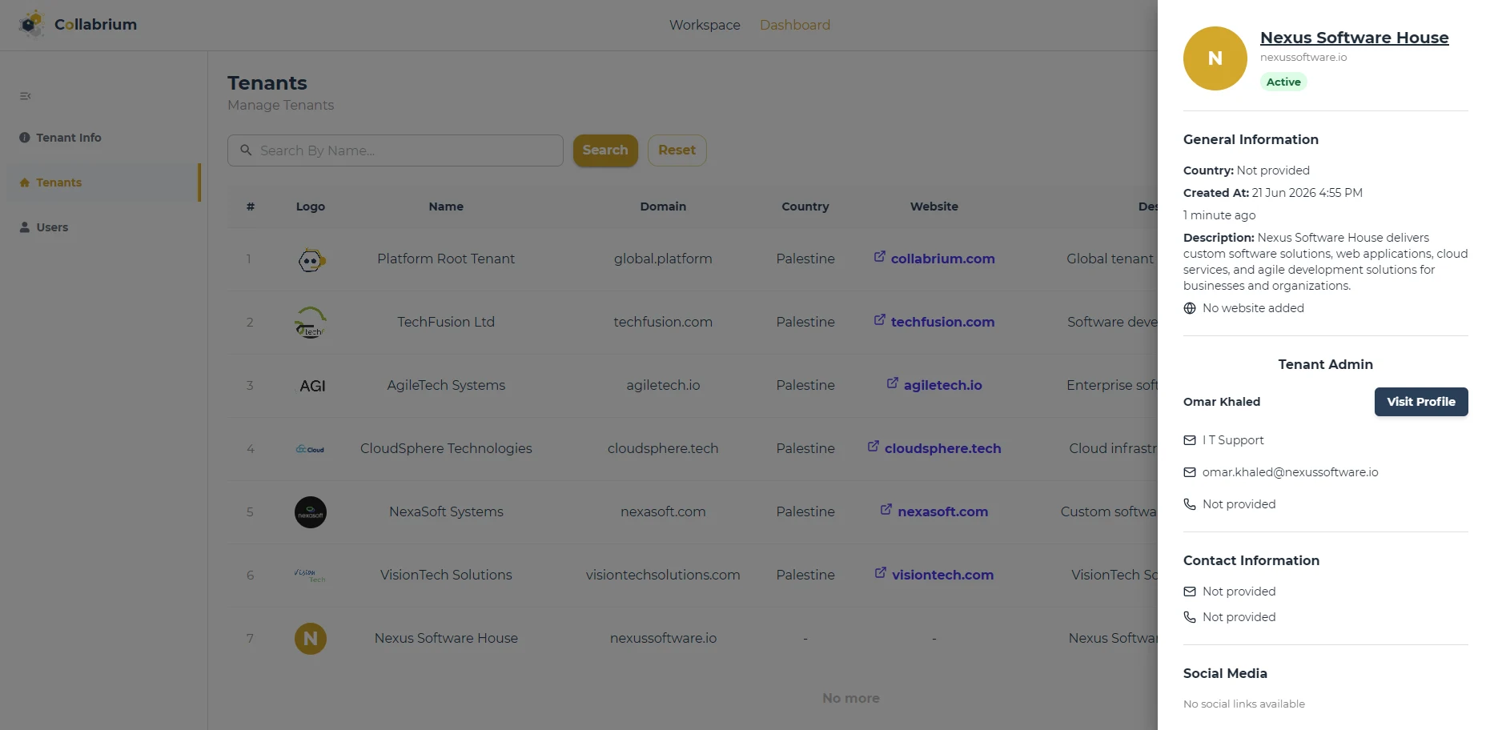The width and height of the screenshot is (1494, 730).
Task: Click Visit Profile for Omar Khaled
Action: coord(1421,402)
